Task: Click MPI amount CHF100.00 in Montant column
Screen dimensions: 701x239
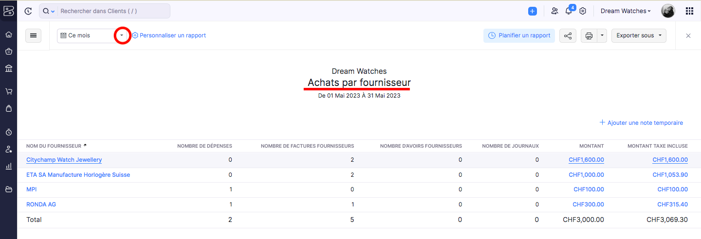Action: 589,189
